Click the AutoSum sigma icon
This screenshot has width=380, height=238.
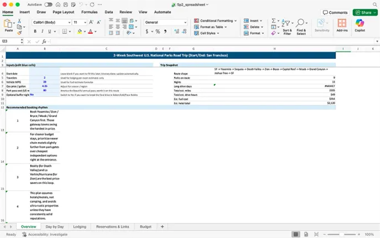(x=273, y=21)
